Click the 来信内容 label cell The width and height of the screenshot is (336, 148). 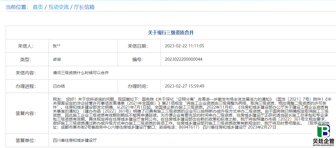point(27,73)
